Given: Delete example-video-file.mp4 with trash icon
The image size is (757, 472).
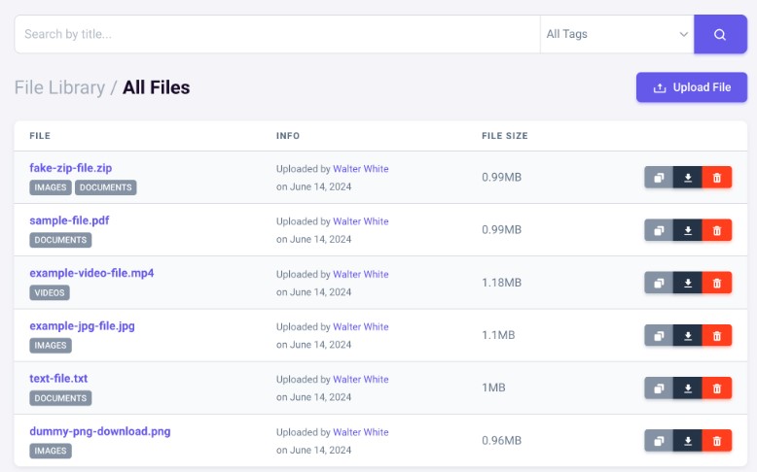Looking at the screenshot, I should coord(717,283).
